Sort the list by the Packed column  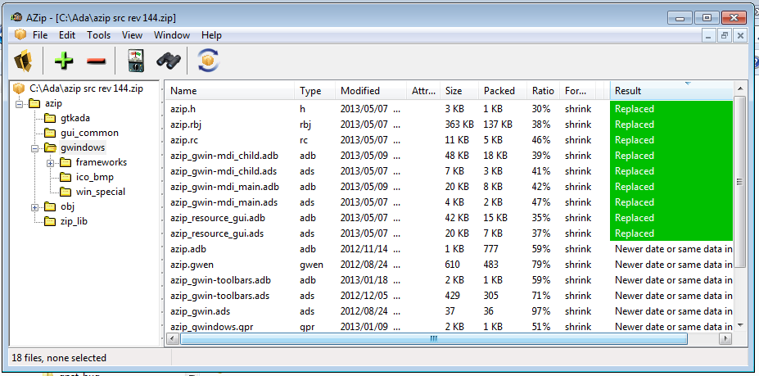coord(503,91)
